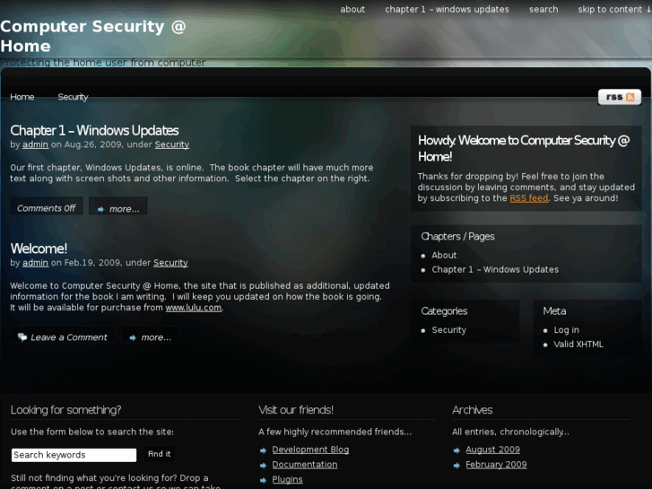
Task: Click the arrow icon beside August 2009
Action: click(456, 450)
